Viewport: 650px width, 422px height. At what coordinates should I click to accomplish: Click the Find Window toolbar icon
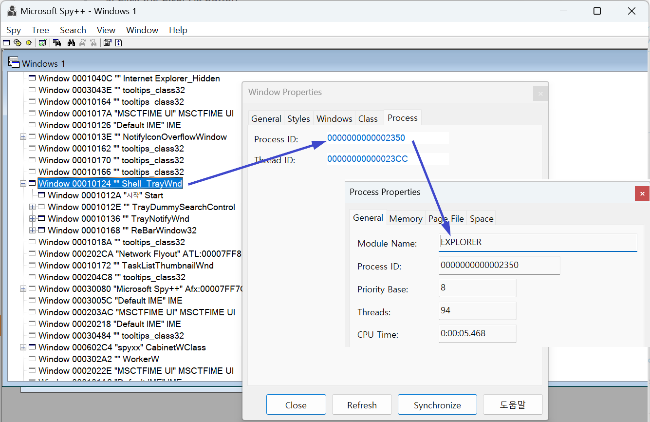tap(56, 43)
